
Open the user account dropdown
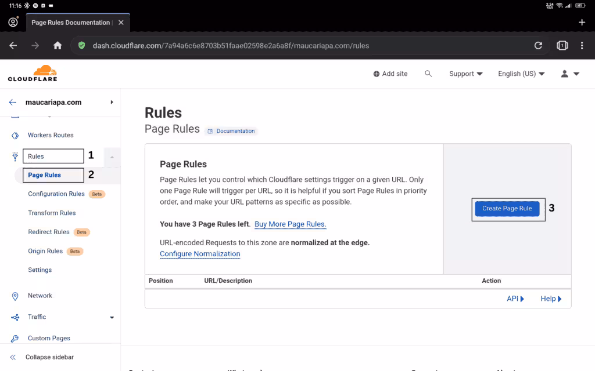[x=571, y=74]
